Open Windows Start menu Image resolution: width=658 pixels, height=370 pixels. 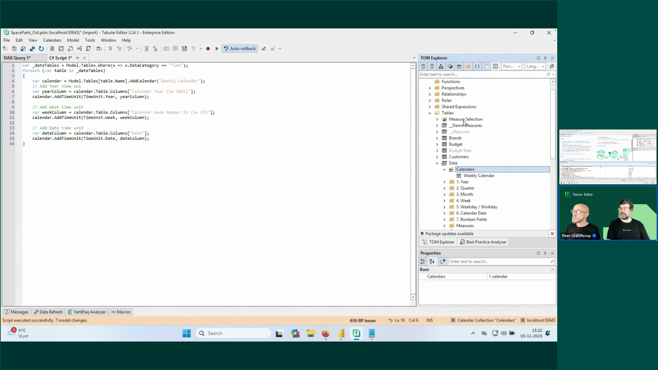coord(186,333)
